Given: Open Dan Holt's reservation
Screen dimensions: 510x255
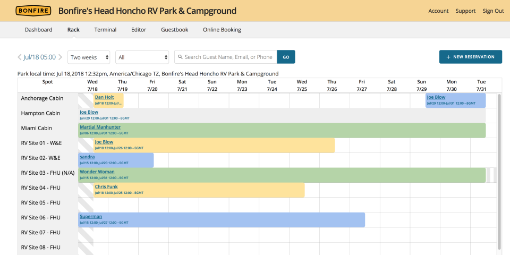Looking at the screenshot, I should (x=104, y=97).
